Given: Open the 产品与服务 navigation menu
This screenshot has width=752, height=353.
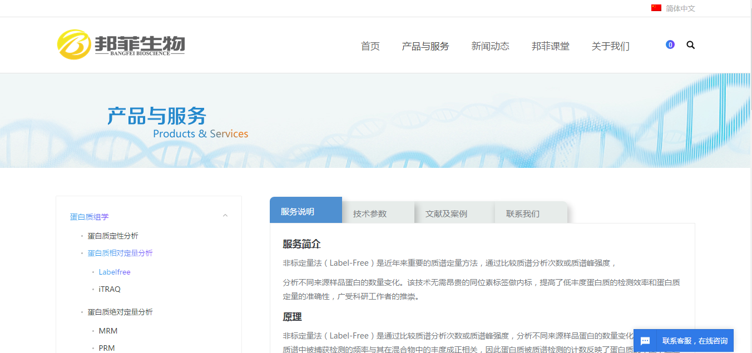Looking at the screenshot, I should point(425,46).
